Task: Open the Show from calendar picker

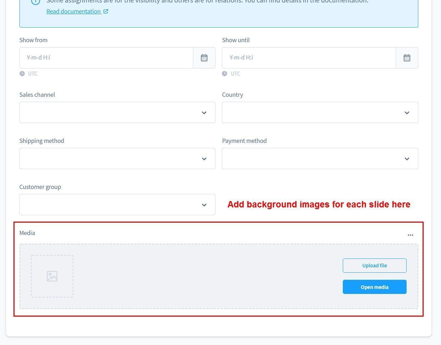Action: click(204, 58)
